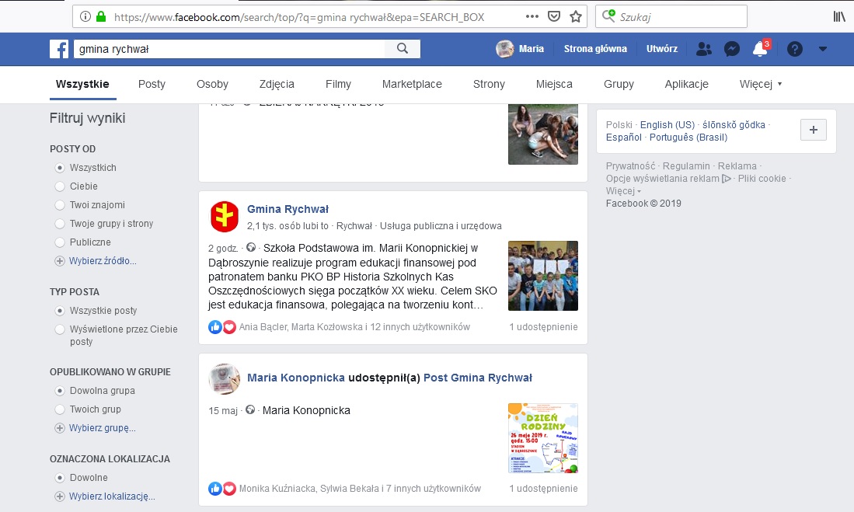
Task: Select the Wszystkich radio under Posty od
Action: pyautogui.click(x=60, y=168)
